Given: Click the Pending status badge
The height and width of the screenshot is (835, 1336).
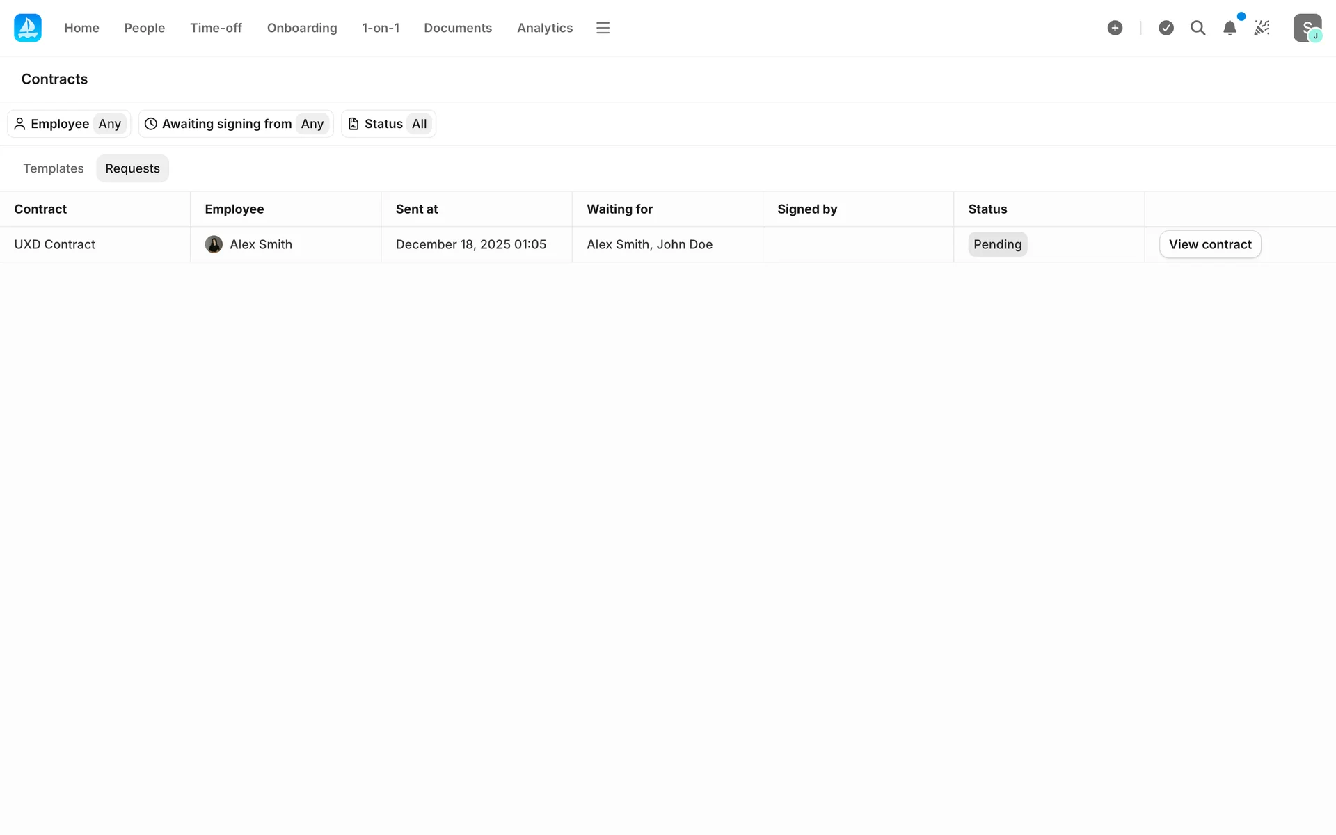Looking at the screenshot, I should 997,244.
